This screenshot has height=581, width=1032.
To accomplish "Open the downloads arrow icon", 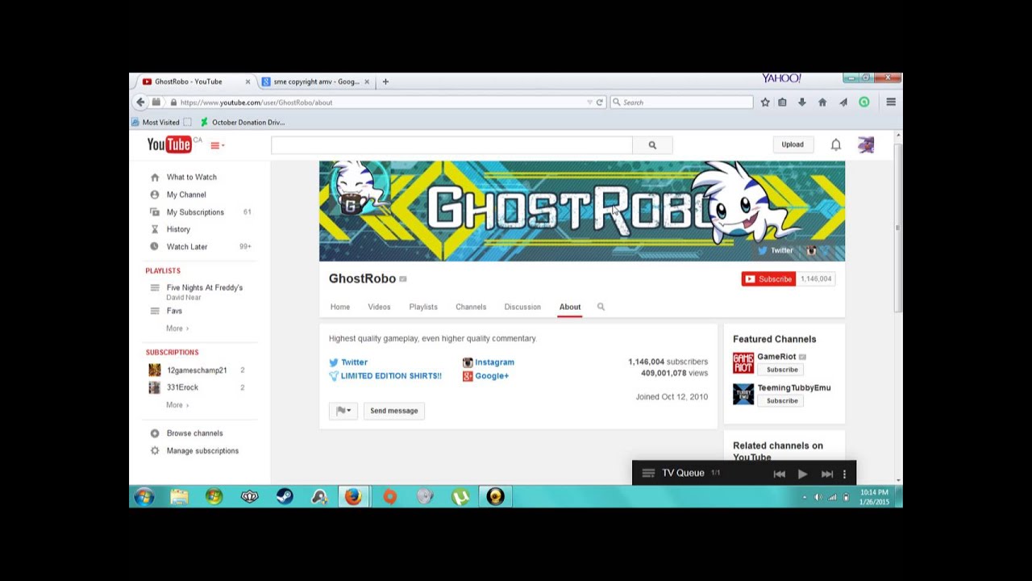I will point(802,102).
